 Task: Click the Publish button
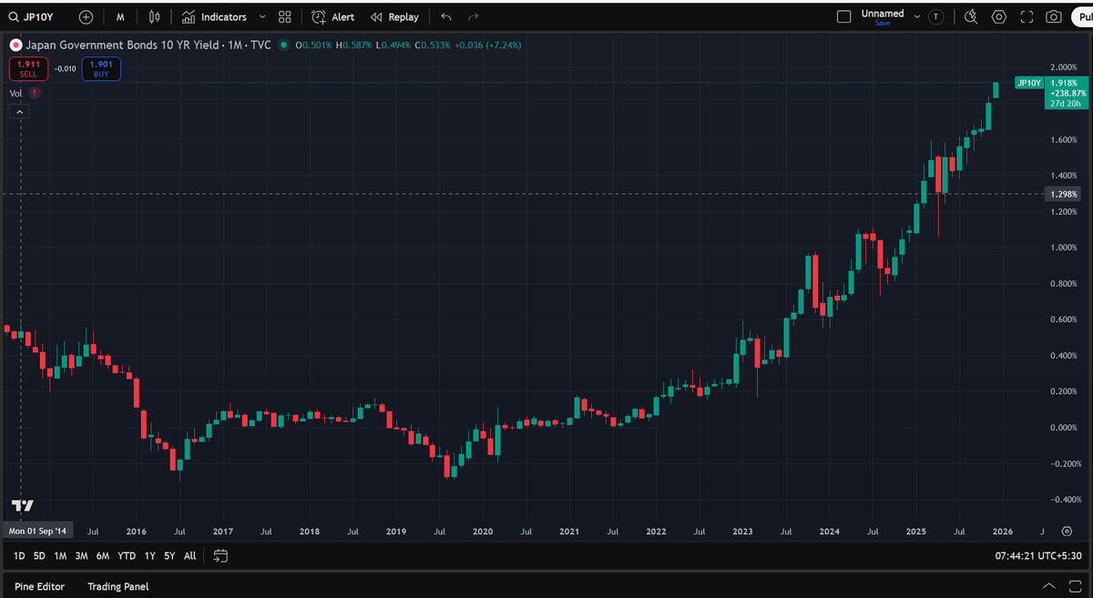[x=1081, y=16]
